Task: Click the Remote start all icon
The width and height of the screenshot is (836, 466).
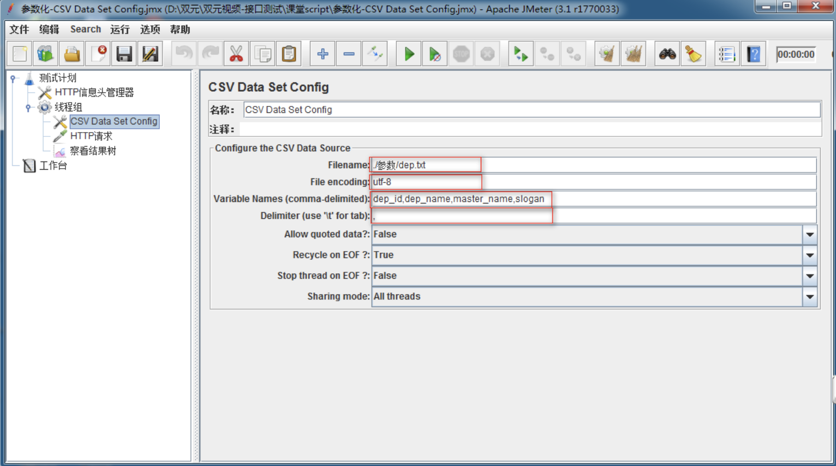Action: [521, 54]
